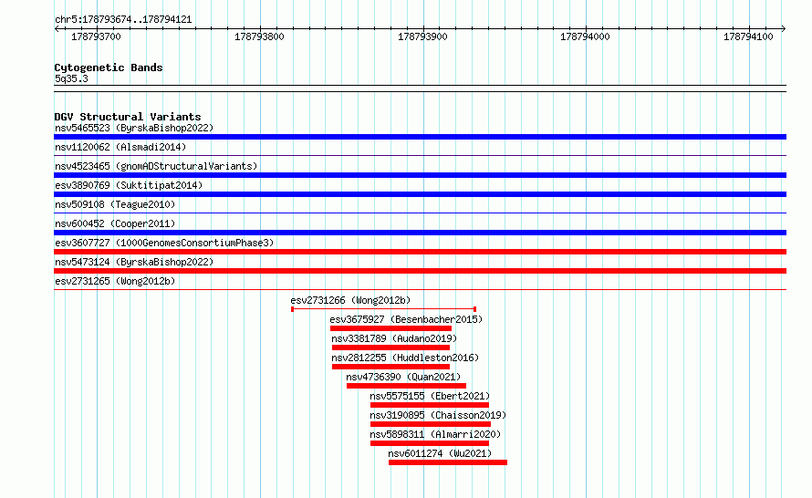
Task: Click ruler position 178793800
Action: point(259,36)
